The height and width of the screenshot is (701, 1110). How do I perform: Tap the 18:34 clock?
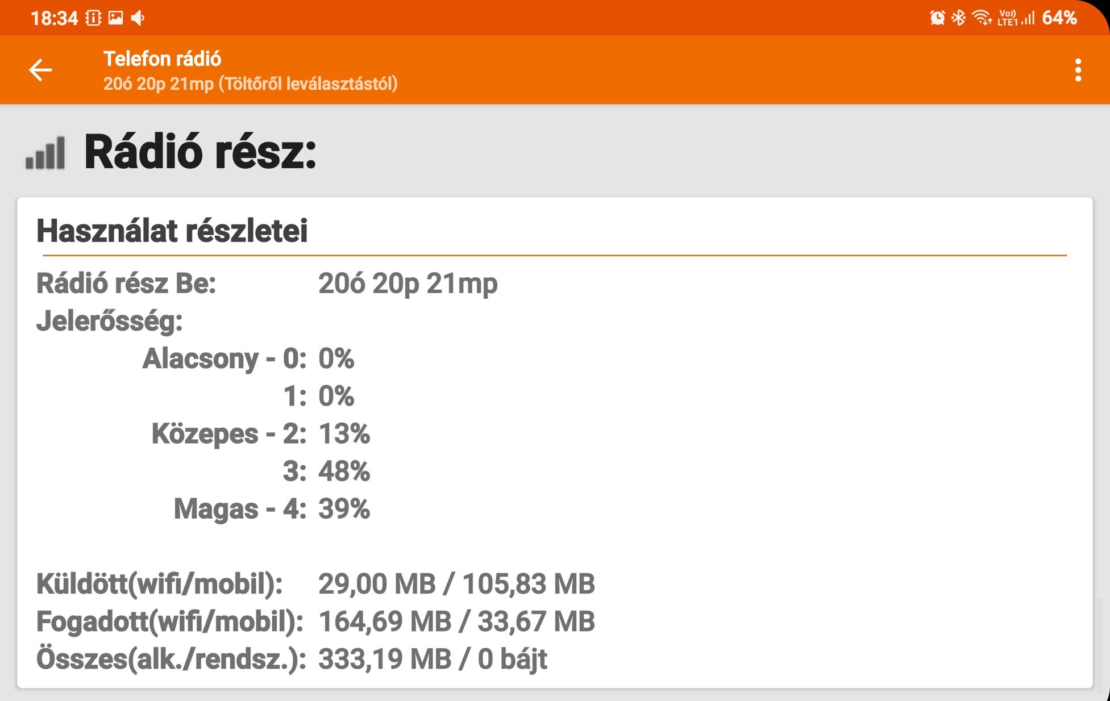[x=54, y=18]
